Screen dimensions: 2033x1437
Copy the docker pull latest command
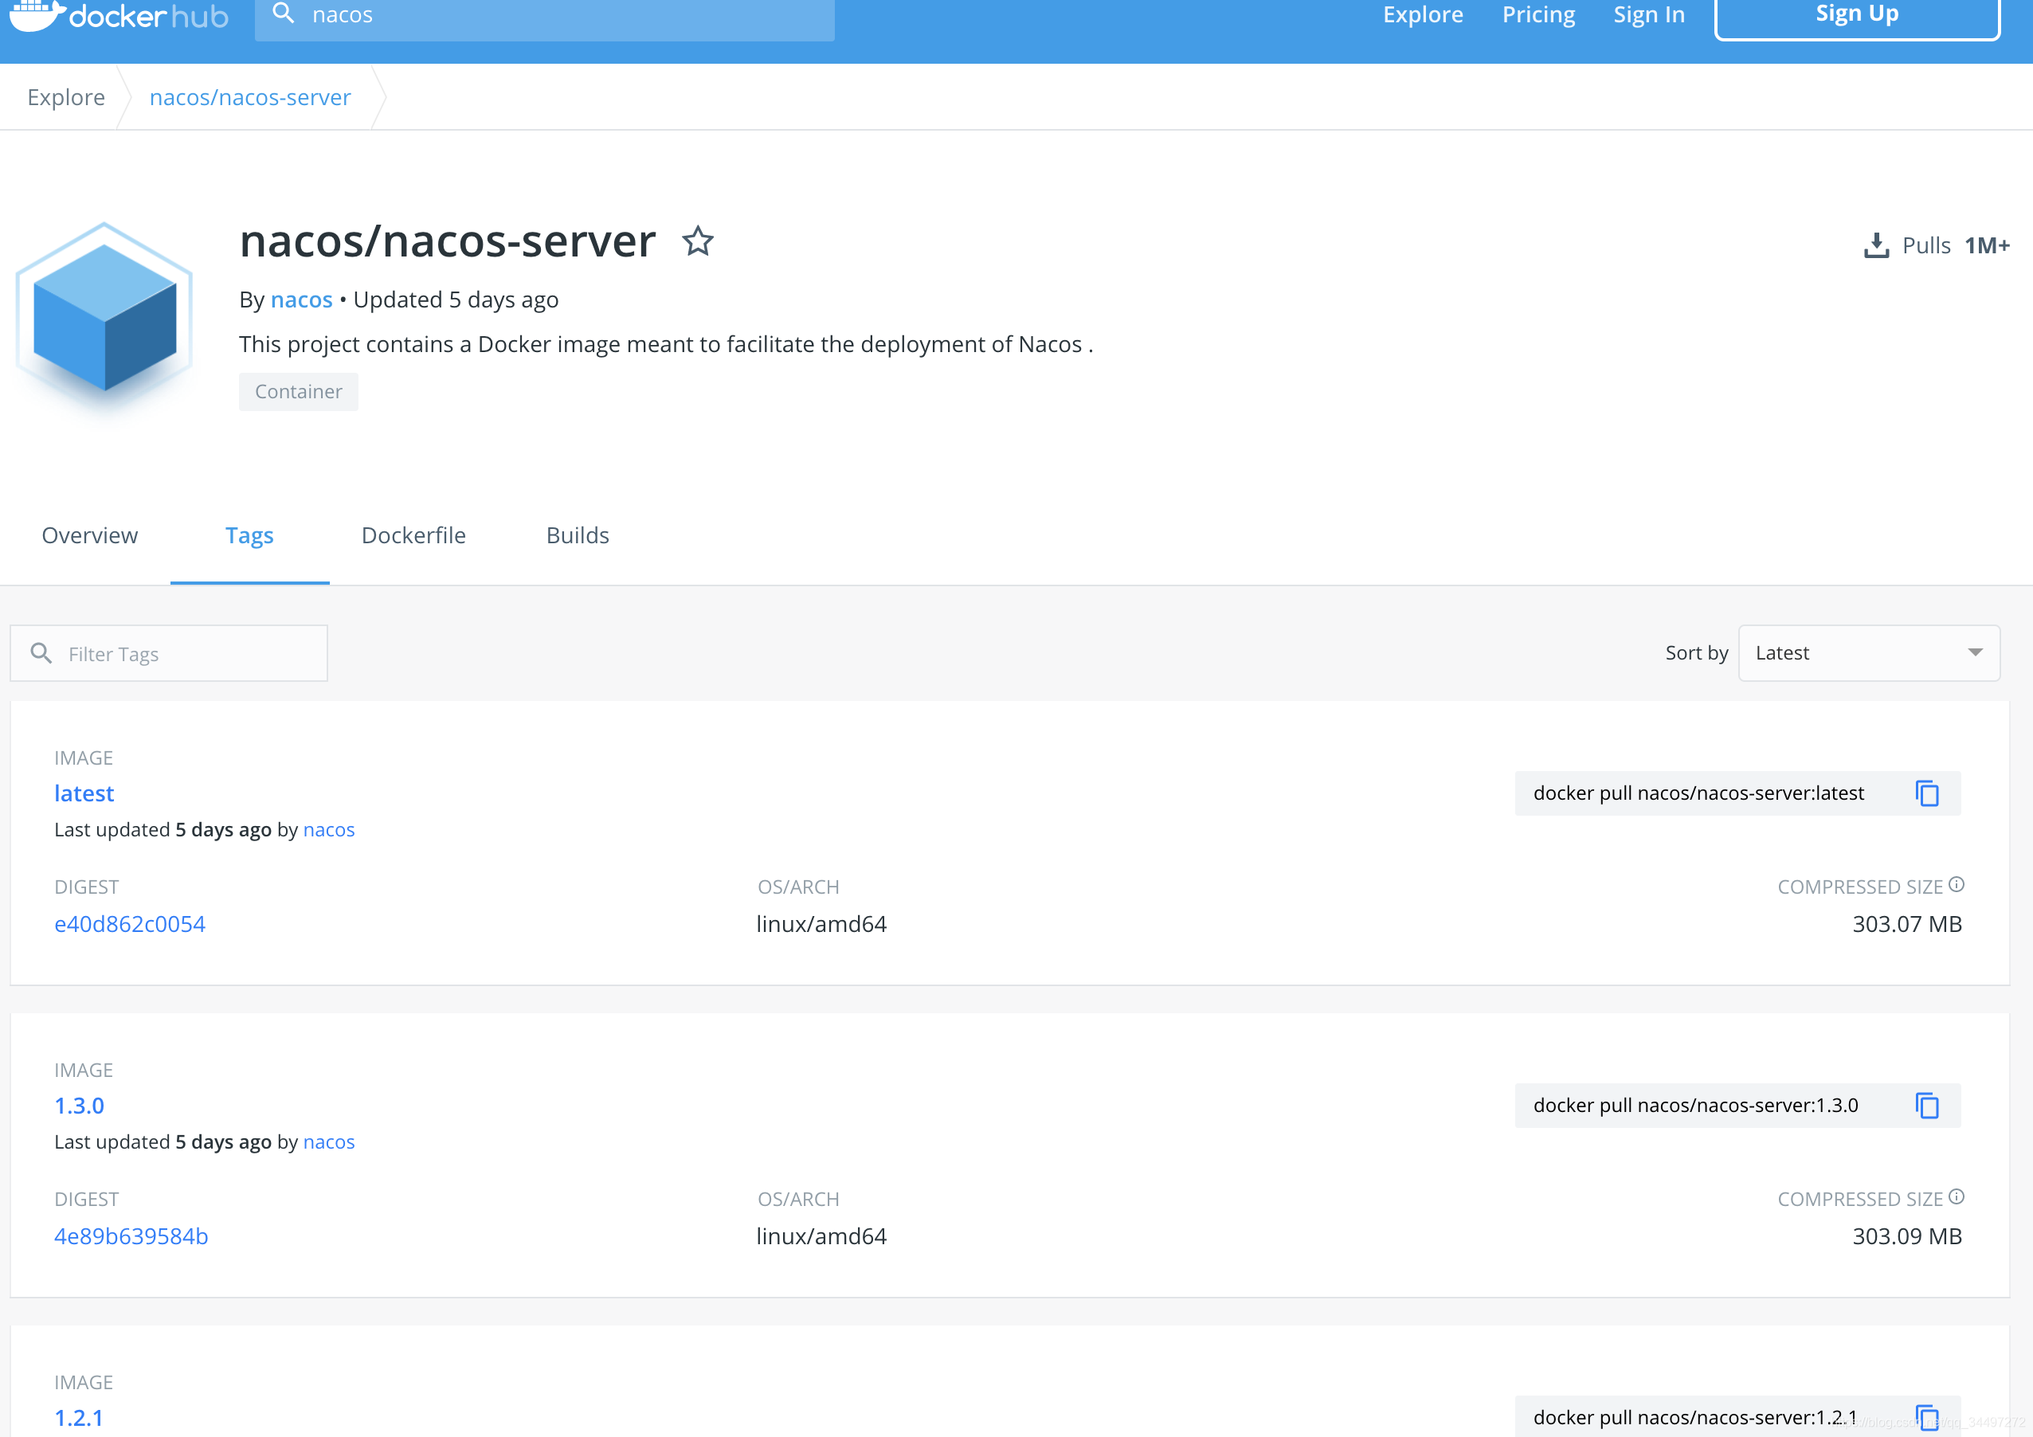pos(1927,793)
